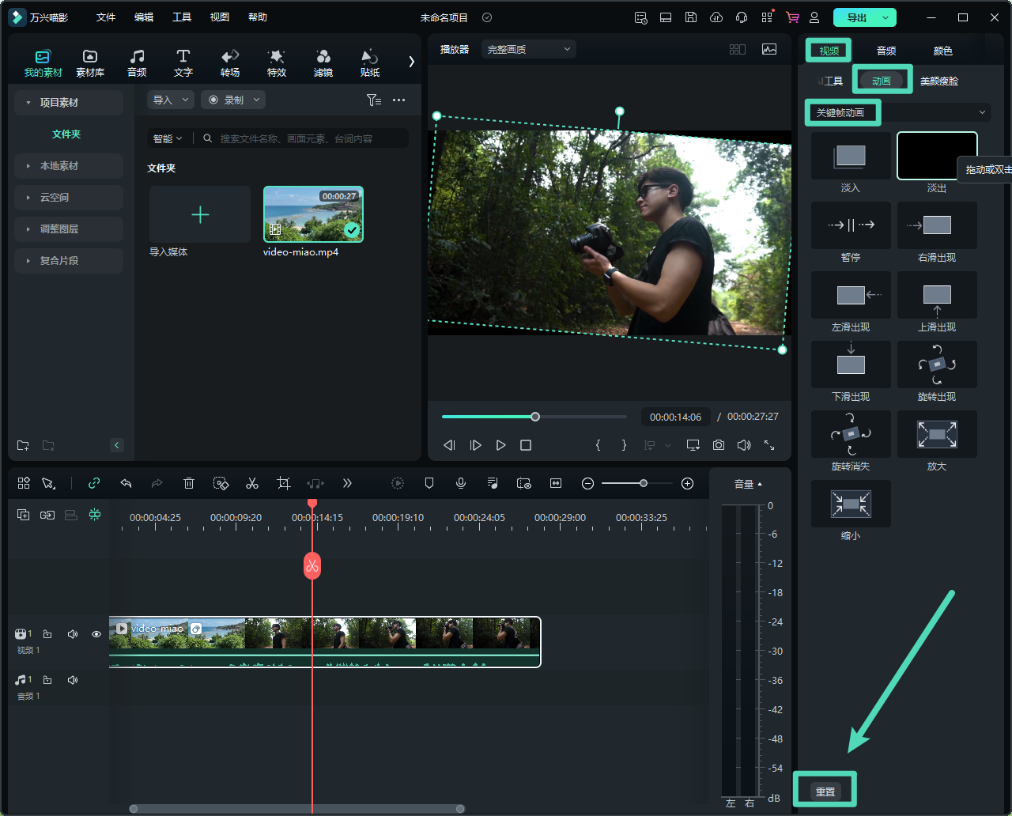Viewport: 1012px width, 816px height.
Task: Switch to the 音频 tab in properties
Action: [x=886, y=51]
